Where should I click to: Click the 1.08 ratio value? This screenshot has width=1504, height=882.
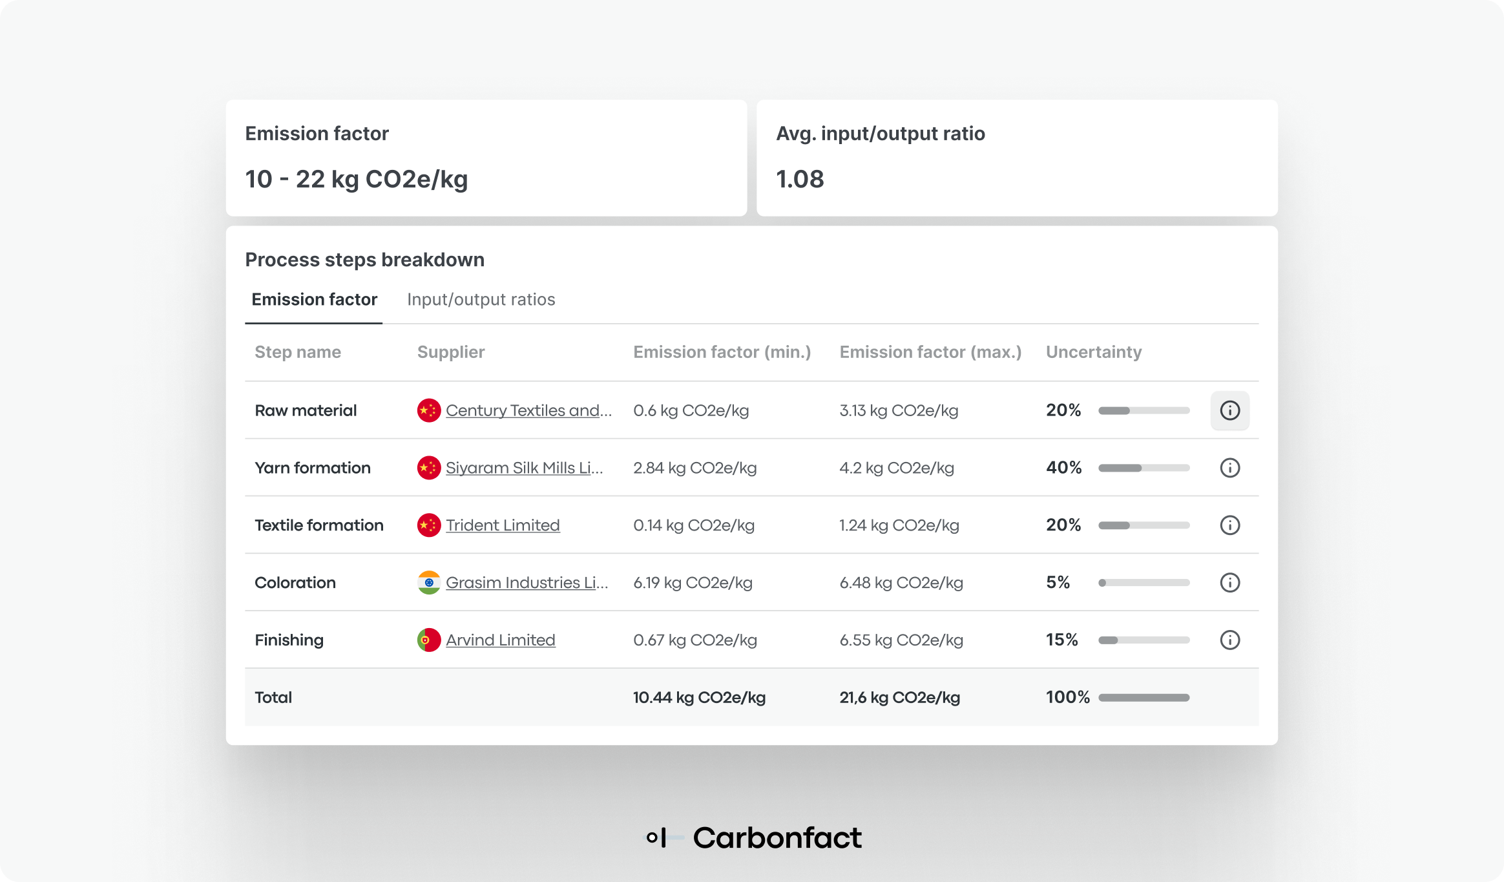click(x=800, y=180)
